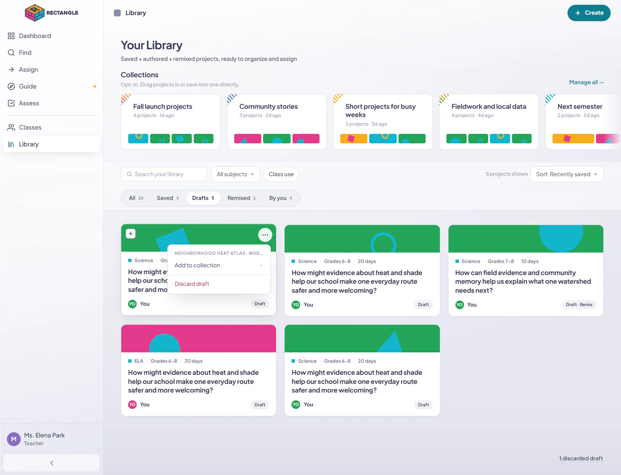Toggle the Class use filter

281,174
